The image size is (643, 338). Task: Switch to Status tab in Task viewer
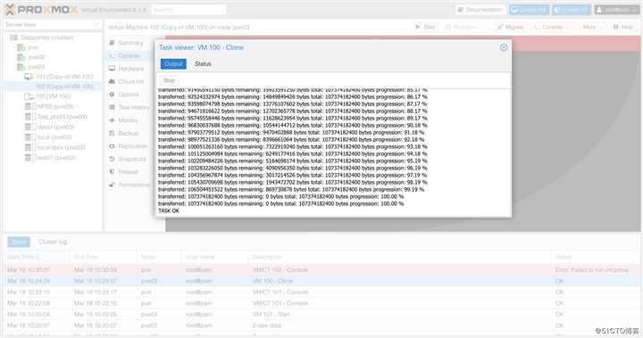pyautogui.click(x=203, y=64)
